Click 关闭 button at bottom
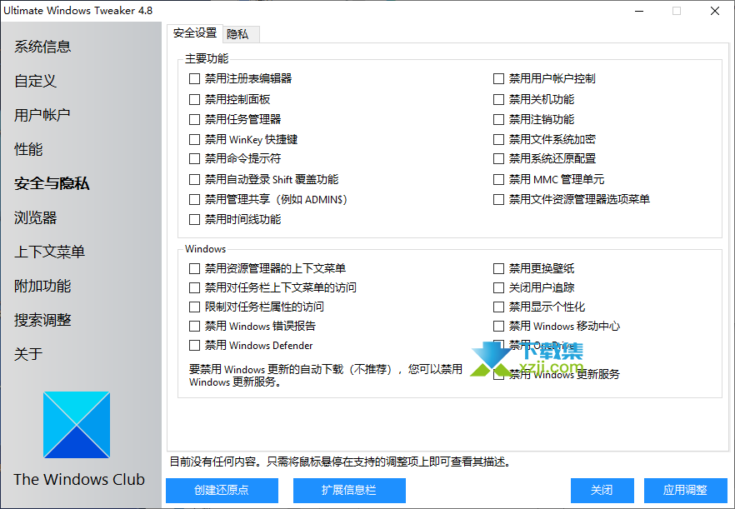The image size is (735, 509). pos(602,490)
